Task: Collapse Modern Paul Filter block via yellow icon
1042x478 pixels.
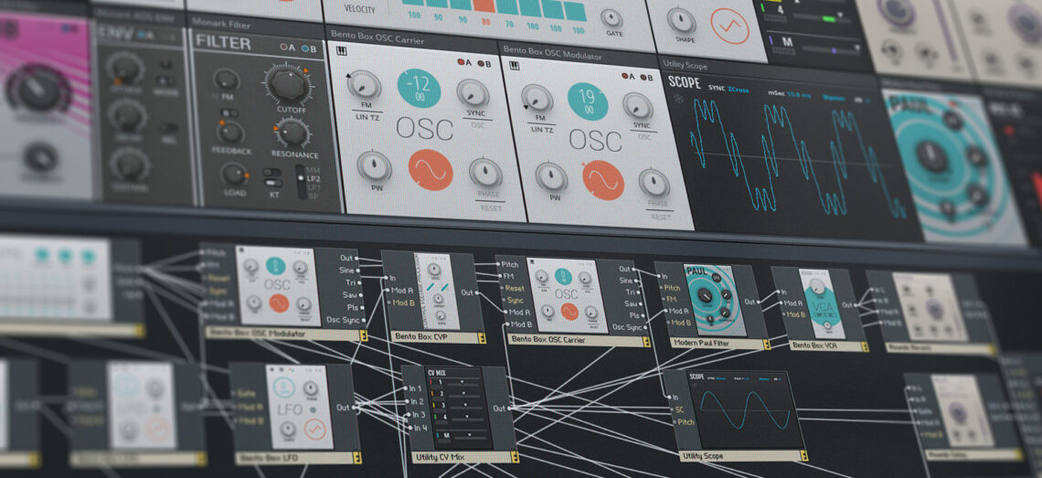Action: (766, 345)
